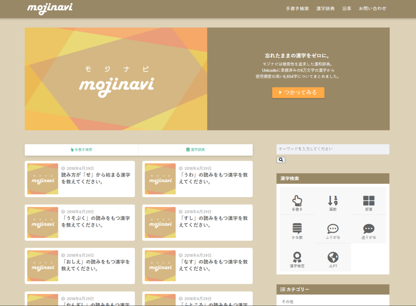Switch to the 手書き検索 tab above articles
The height and width of the screenshot is (306, 416).
click(81, 150)
